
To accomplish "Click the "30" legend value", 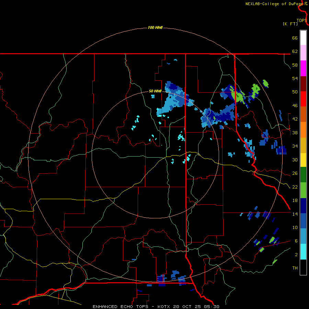I will [x=295, y=160].
